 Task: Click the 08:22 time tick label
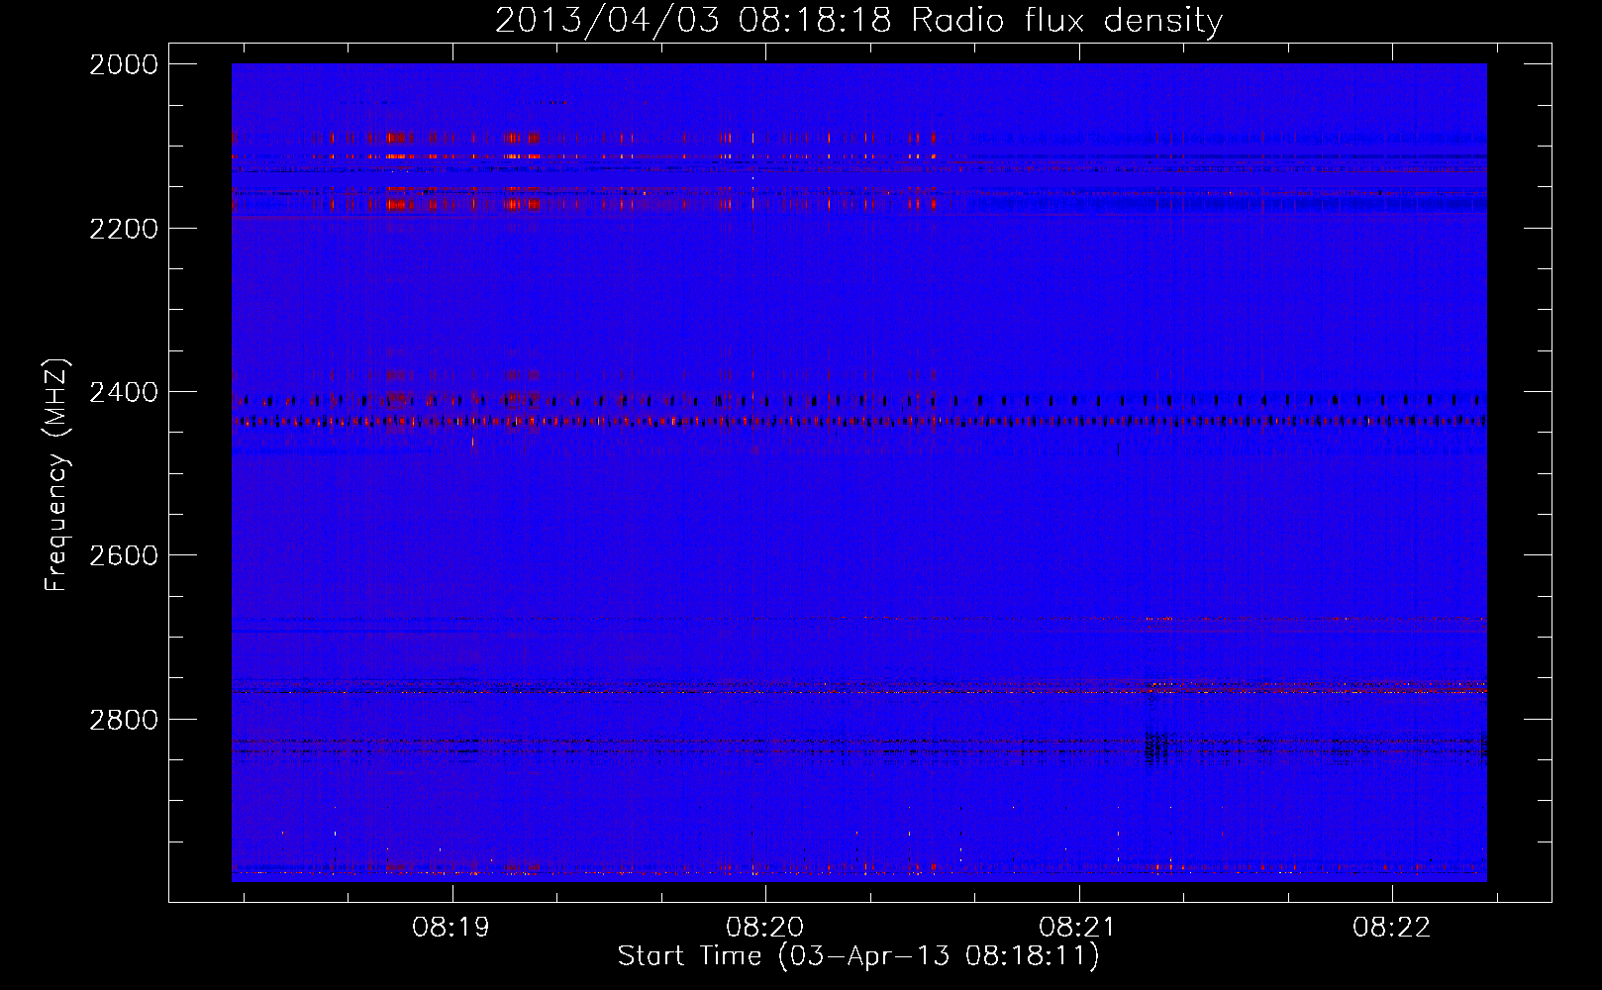[1392, 928]
